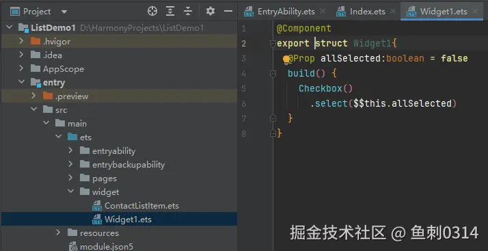488x251 pixels.
Task: Expand the .hvigor folder
Action: [x=21, y=41]
